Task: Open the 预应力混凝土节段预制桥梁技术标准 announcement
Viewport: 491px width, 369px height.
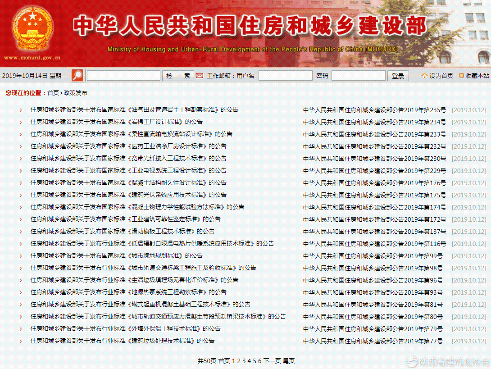Action: pyautogui.click(x=158, y=317)
